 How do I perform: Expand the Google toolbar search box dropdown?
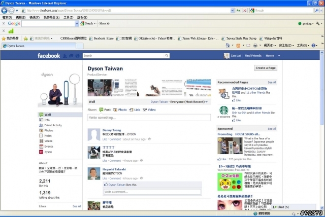[x=77, y=24]
